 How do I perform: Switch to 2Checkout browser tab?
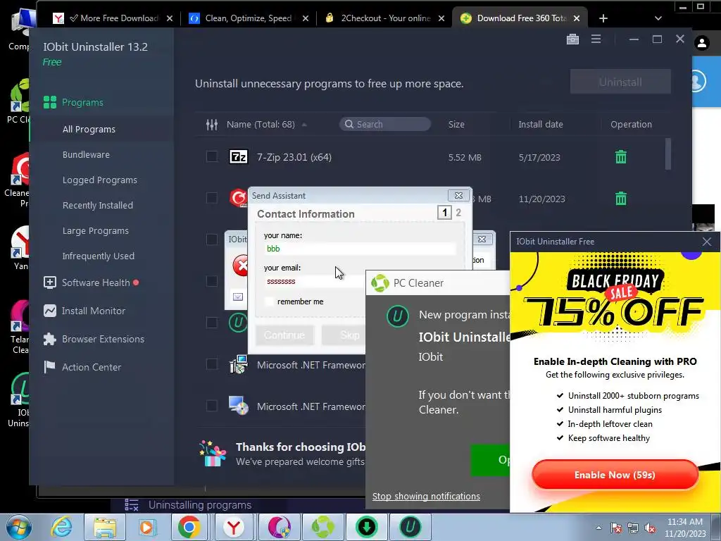384,18
